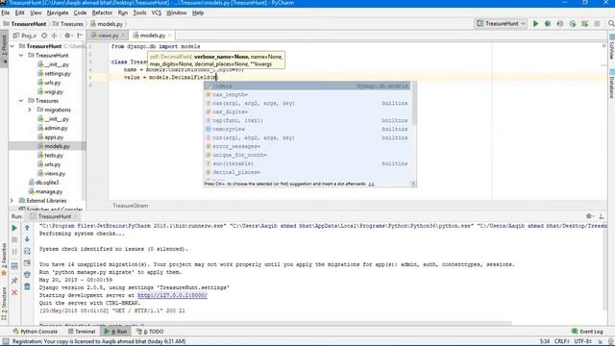Choose decimal_places= completion suggestion
The image size is (615, 346).
[307, 172]
